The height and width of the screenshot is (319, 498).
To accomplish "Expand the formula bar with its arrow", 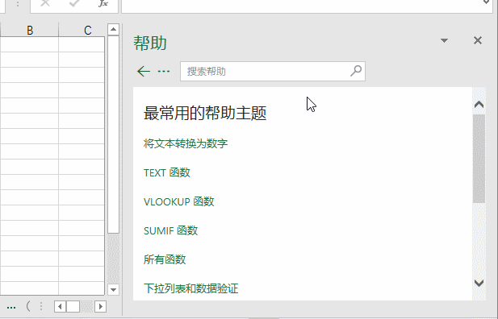I will [486, 2].
